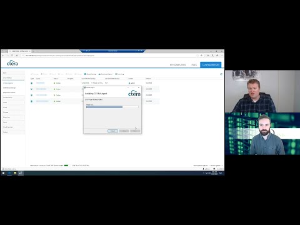Open Event Log from the table toolbar
The width and height of the screenshot is (300, 225).
(x=119, y=74)
